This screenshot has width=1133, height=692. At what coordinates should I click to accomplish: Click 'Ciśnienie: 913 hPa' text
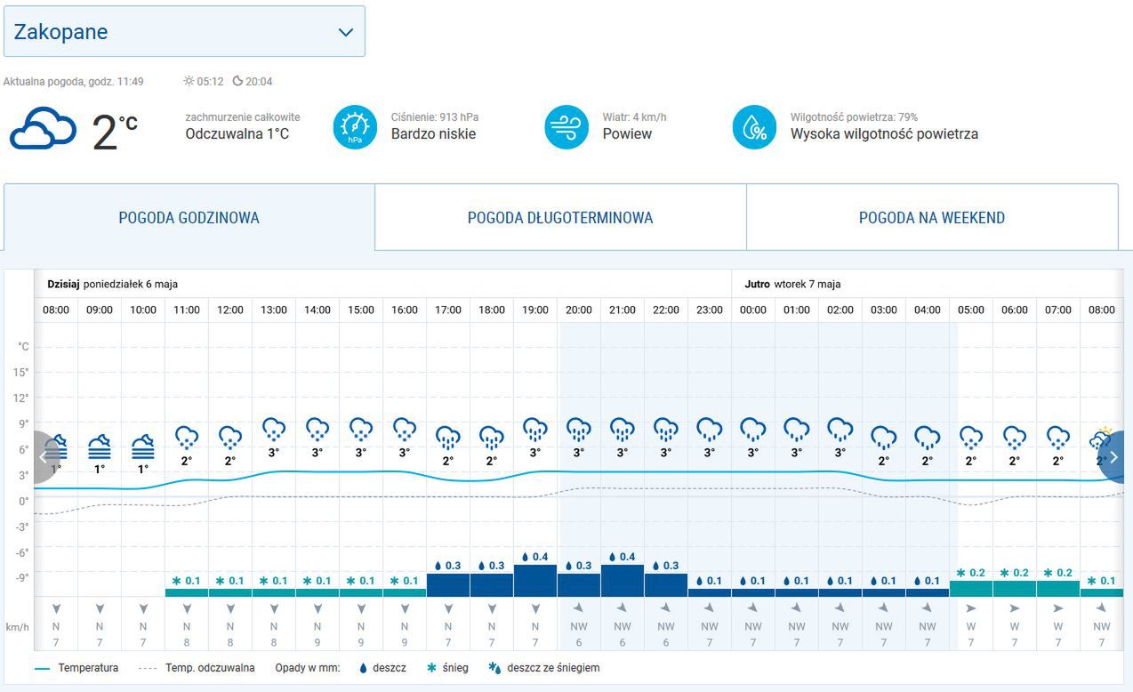[435, 117]
